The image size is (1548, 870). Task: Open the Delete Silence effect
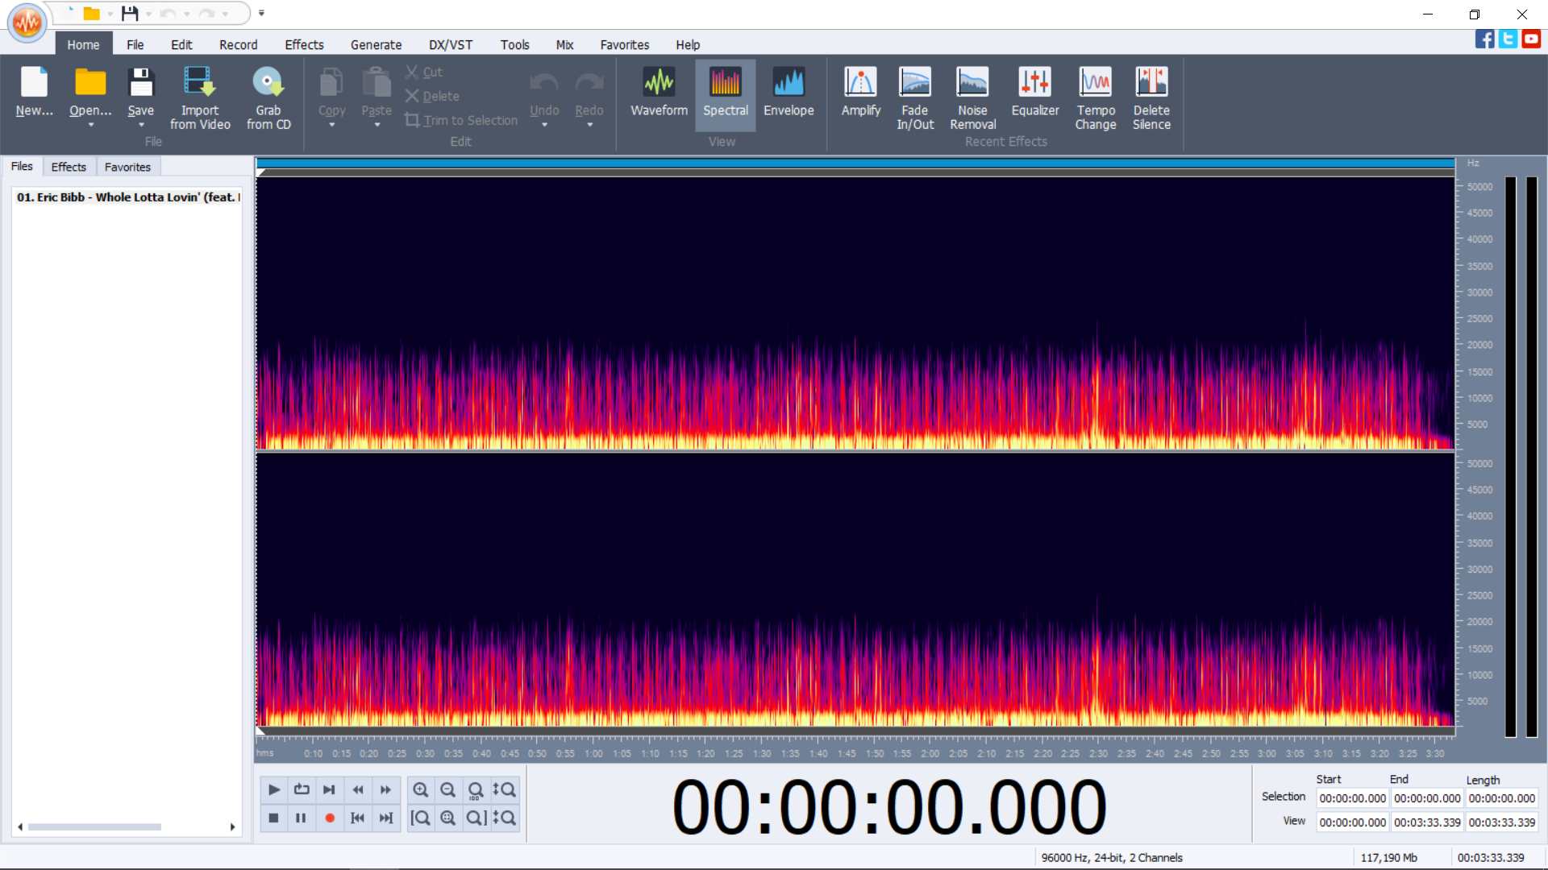coord(1151,98)
